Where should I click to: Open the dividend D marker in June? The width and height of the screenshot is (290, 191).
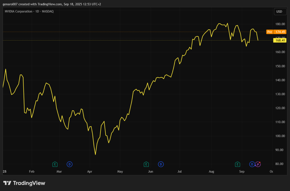(161, 164)
